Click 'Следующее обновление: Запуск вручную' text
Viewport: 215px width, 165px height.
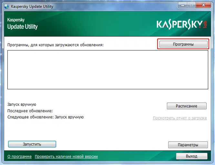46,117
